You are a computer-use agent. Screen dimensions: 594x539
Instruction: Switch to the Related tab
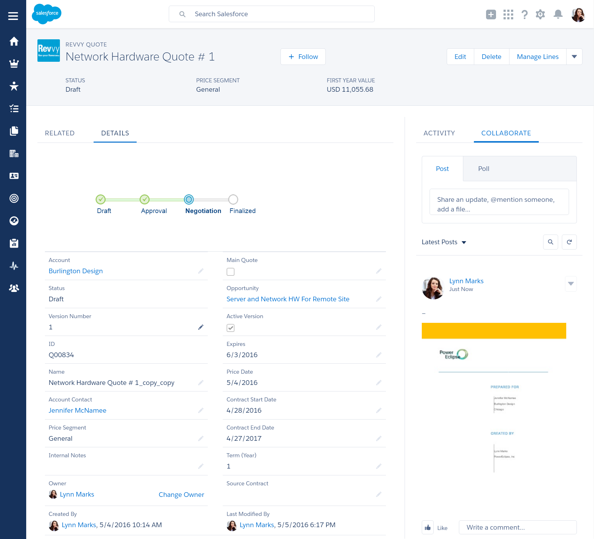pyautogui.click(x=60, y=133)
